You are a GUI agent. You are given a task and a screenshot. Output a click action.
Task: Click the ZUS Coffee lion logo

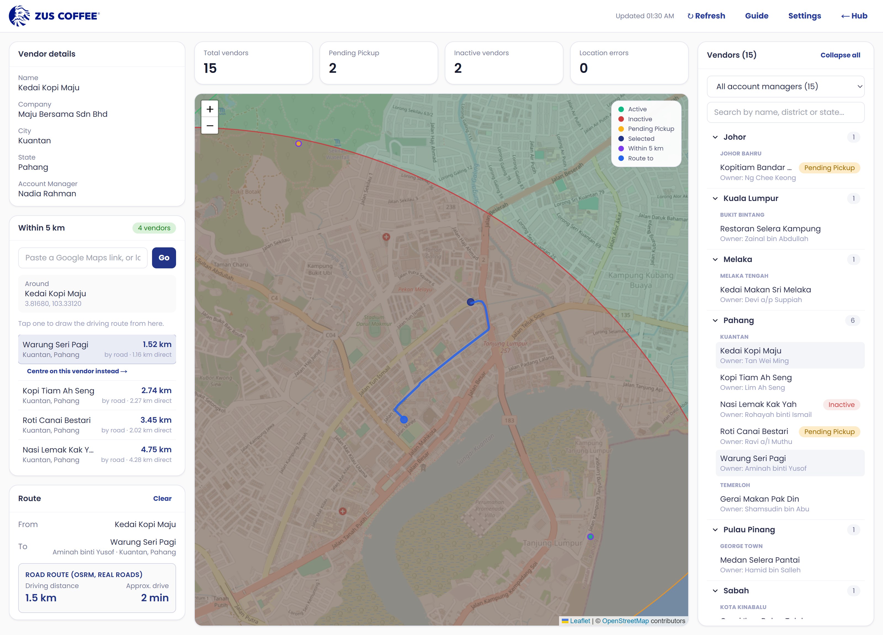(20, 16)
